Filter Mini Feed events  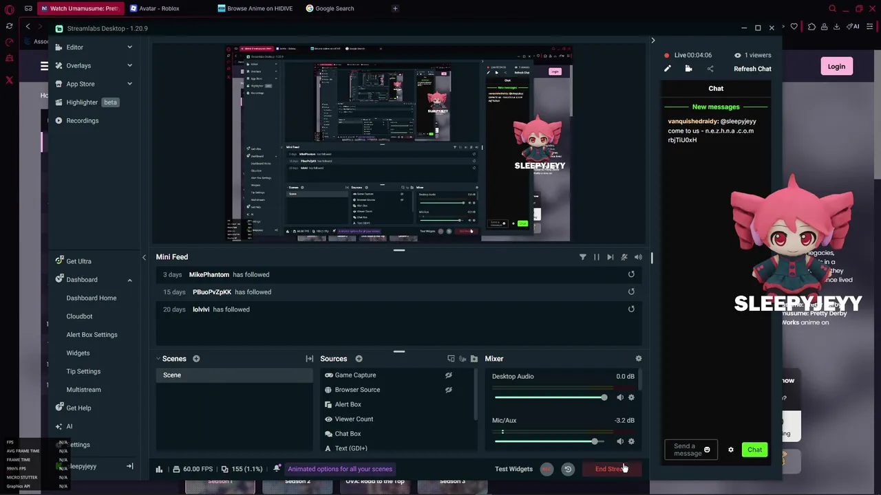(x=582, y=257)
